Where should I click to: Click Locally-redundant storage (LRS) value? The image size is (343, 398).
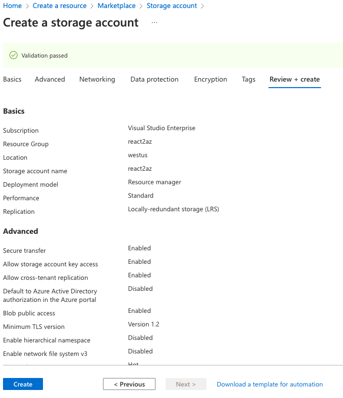[173, 209]
